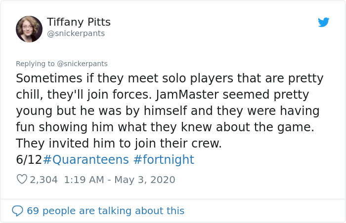Click the May 3, 2020 date

pyautogui.click(x=145, y=180)
